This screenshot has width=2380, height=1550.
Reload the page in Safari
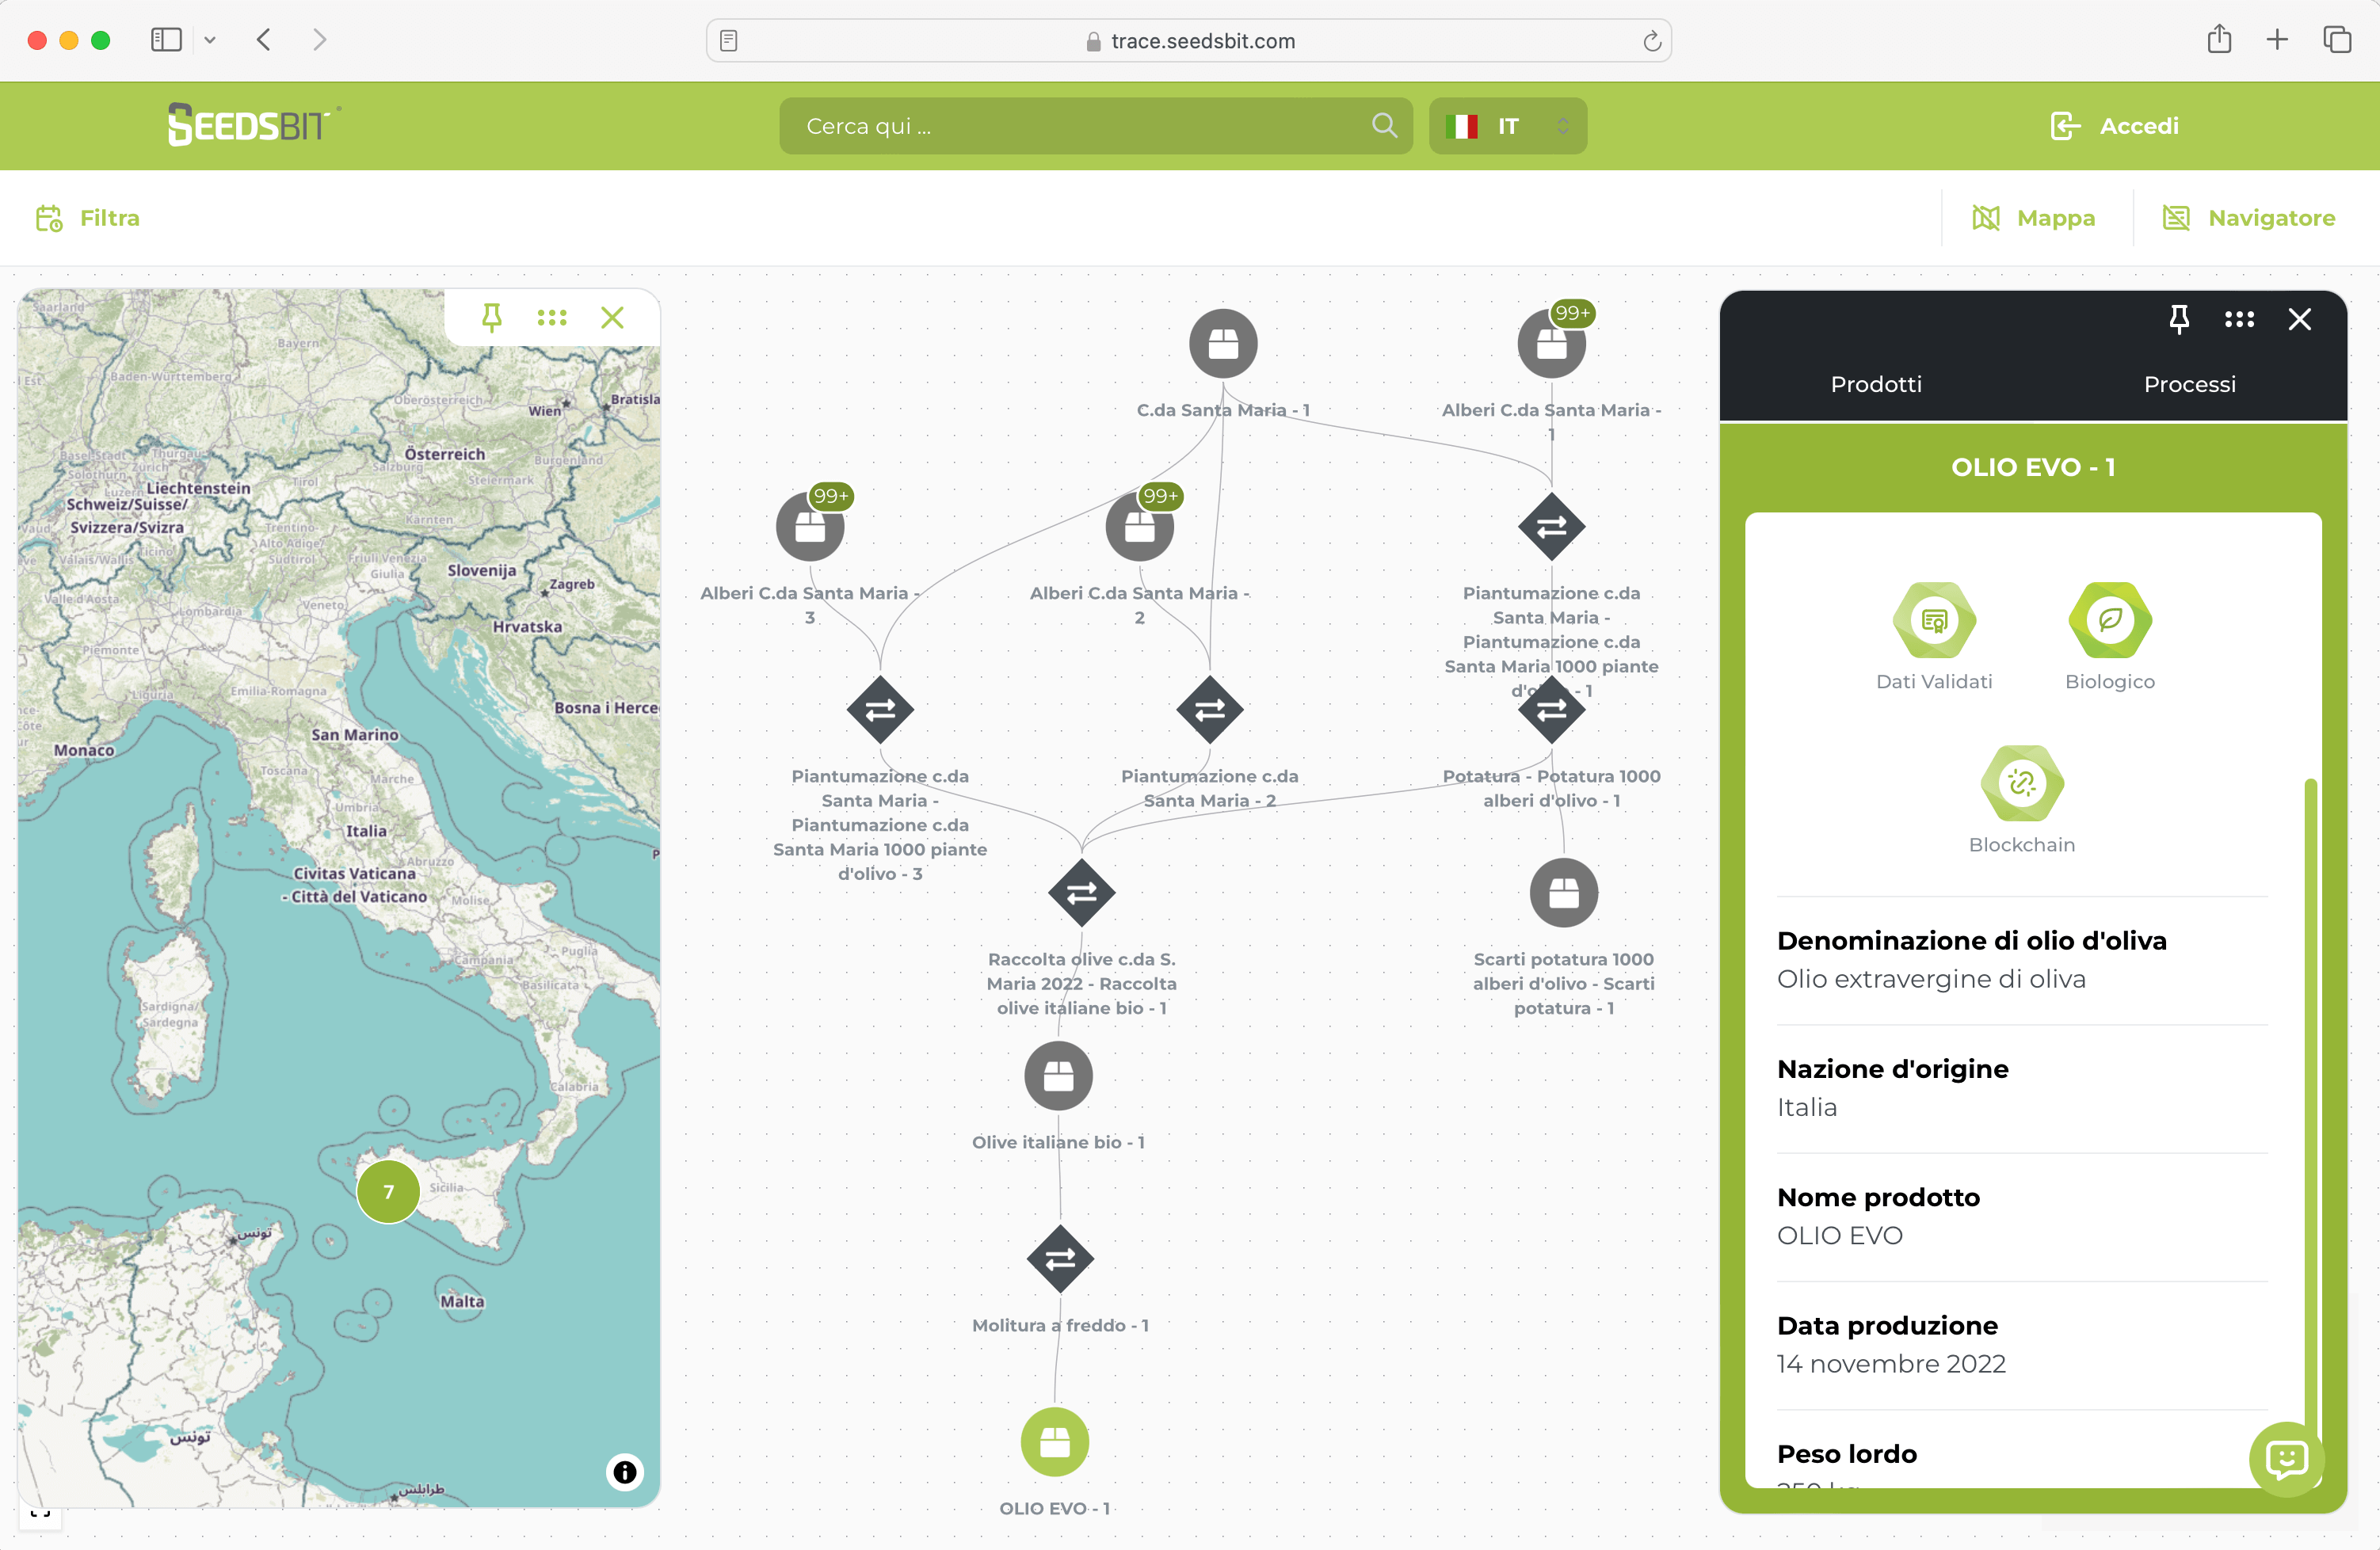coord(1651,40)
